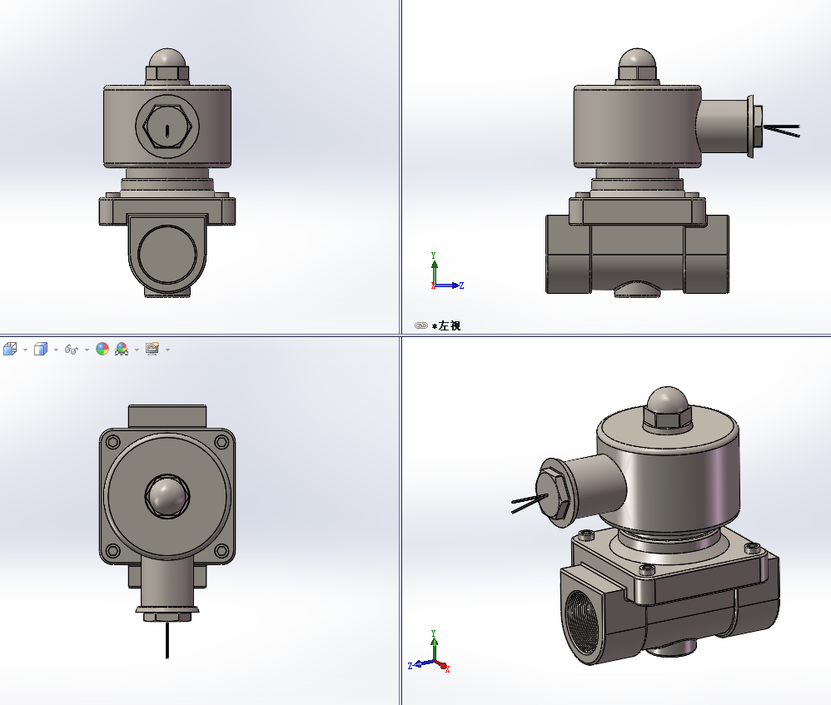
Task: Open the View Orientation tool
Action: point(10,349)
